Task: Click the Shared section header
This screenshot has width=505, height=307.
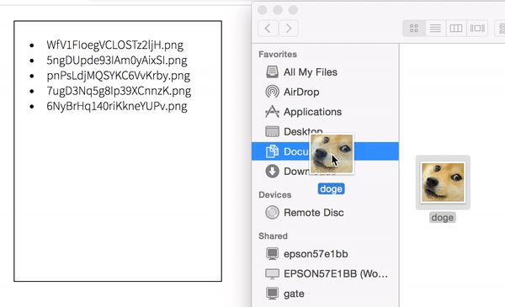Action: pyautogui.click(x=273, y=236)
